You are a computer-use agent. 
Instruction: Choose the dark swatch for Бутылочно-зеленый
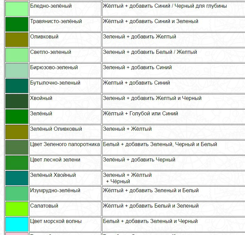17,86
